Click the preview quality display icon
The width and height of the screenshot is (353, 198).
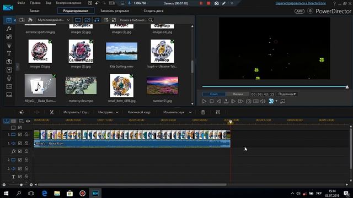click(x=256, y=101)
